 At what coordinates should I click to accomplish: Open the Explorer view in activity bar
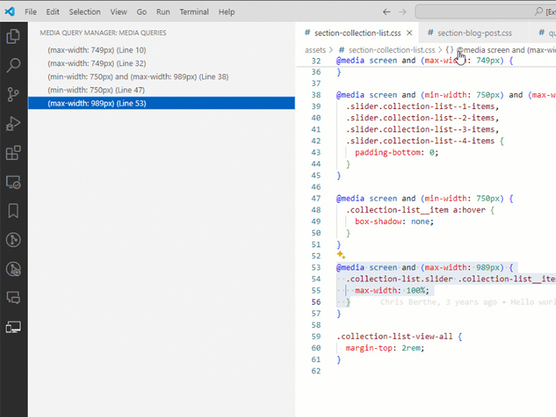pos(13,36)
